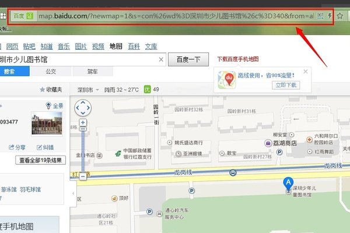Open the browser apps grid icon

point(3,16)
